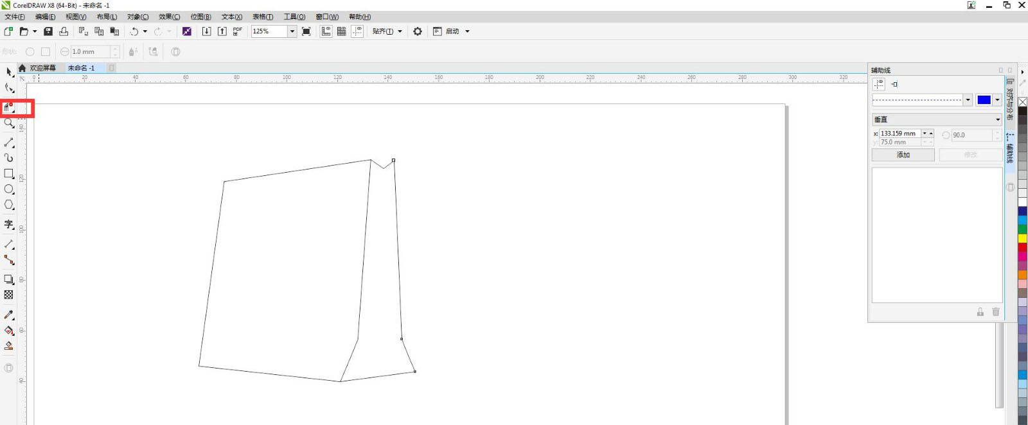The image size is (1028, 425).
Task: Click the x position field 133.159 mm
Action: pos(899,134)
